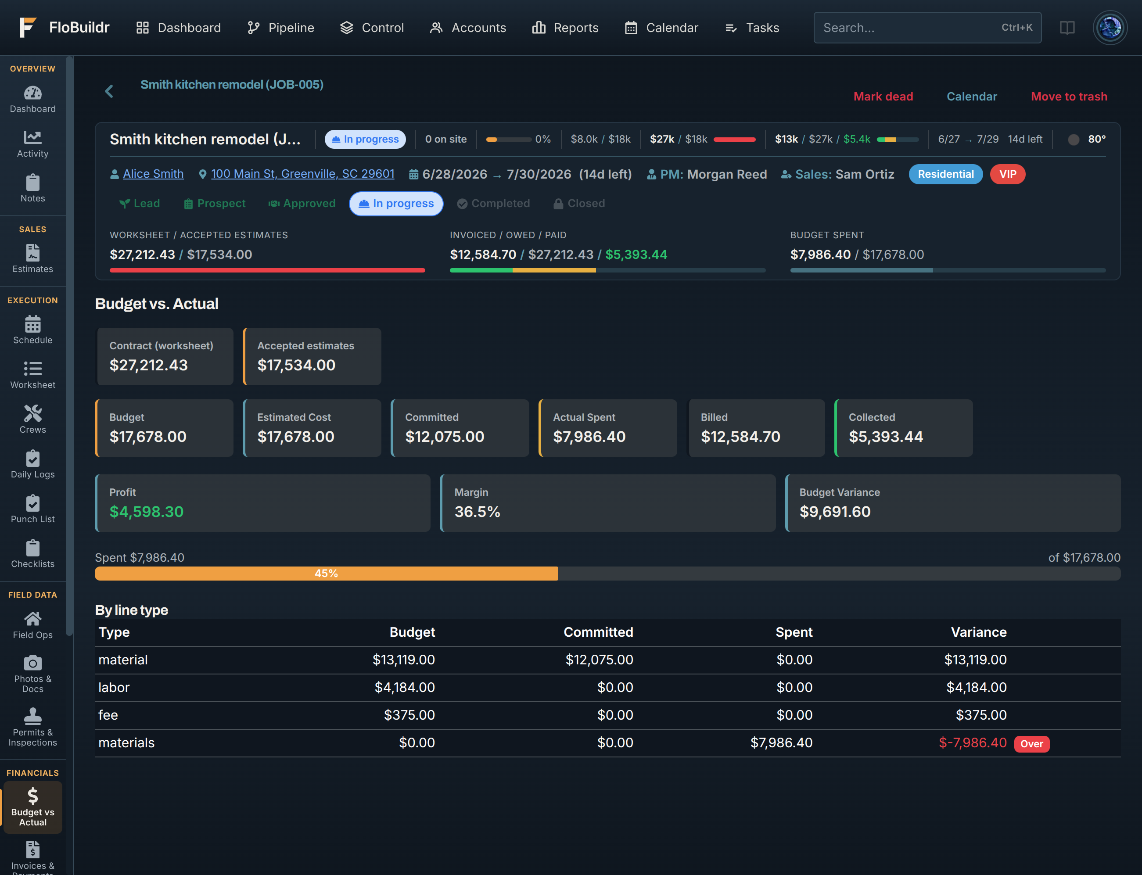Click the map pin icon before the address

(x=203, y=175)
